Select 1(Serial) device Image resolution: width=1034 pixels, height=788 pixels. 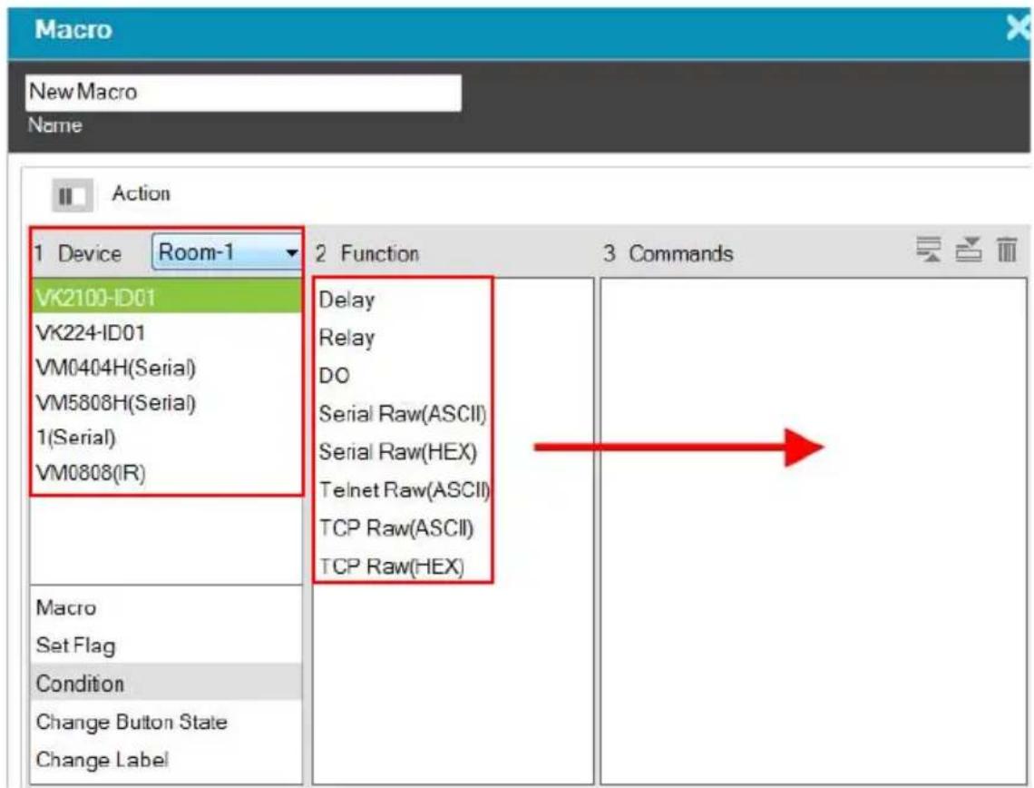pyautogui.click(x=165, y=438)
